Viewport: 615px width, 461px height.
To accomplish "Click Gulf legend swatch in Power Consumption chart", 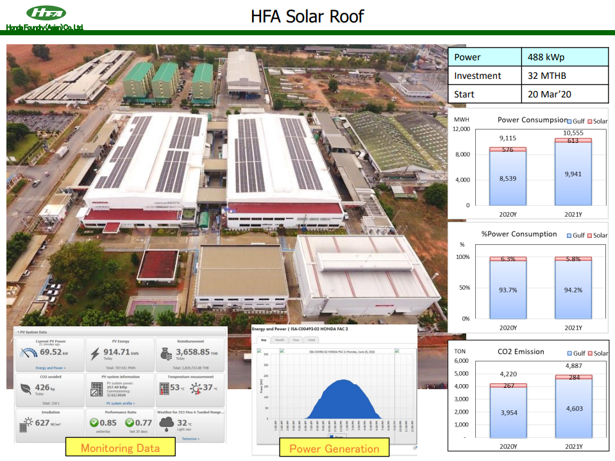I will point(569,121).
